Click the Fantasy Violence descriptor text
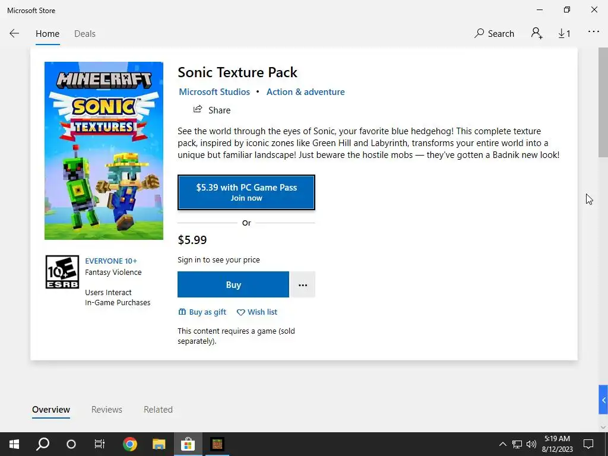 (x=113, y=272)
